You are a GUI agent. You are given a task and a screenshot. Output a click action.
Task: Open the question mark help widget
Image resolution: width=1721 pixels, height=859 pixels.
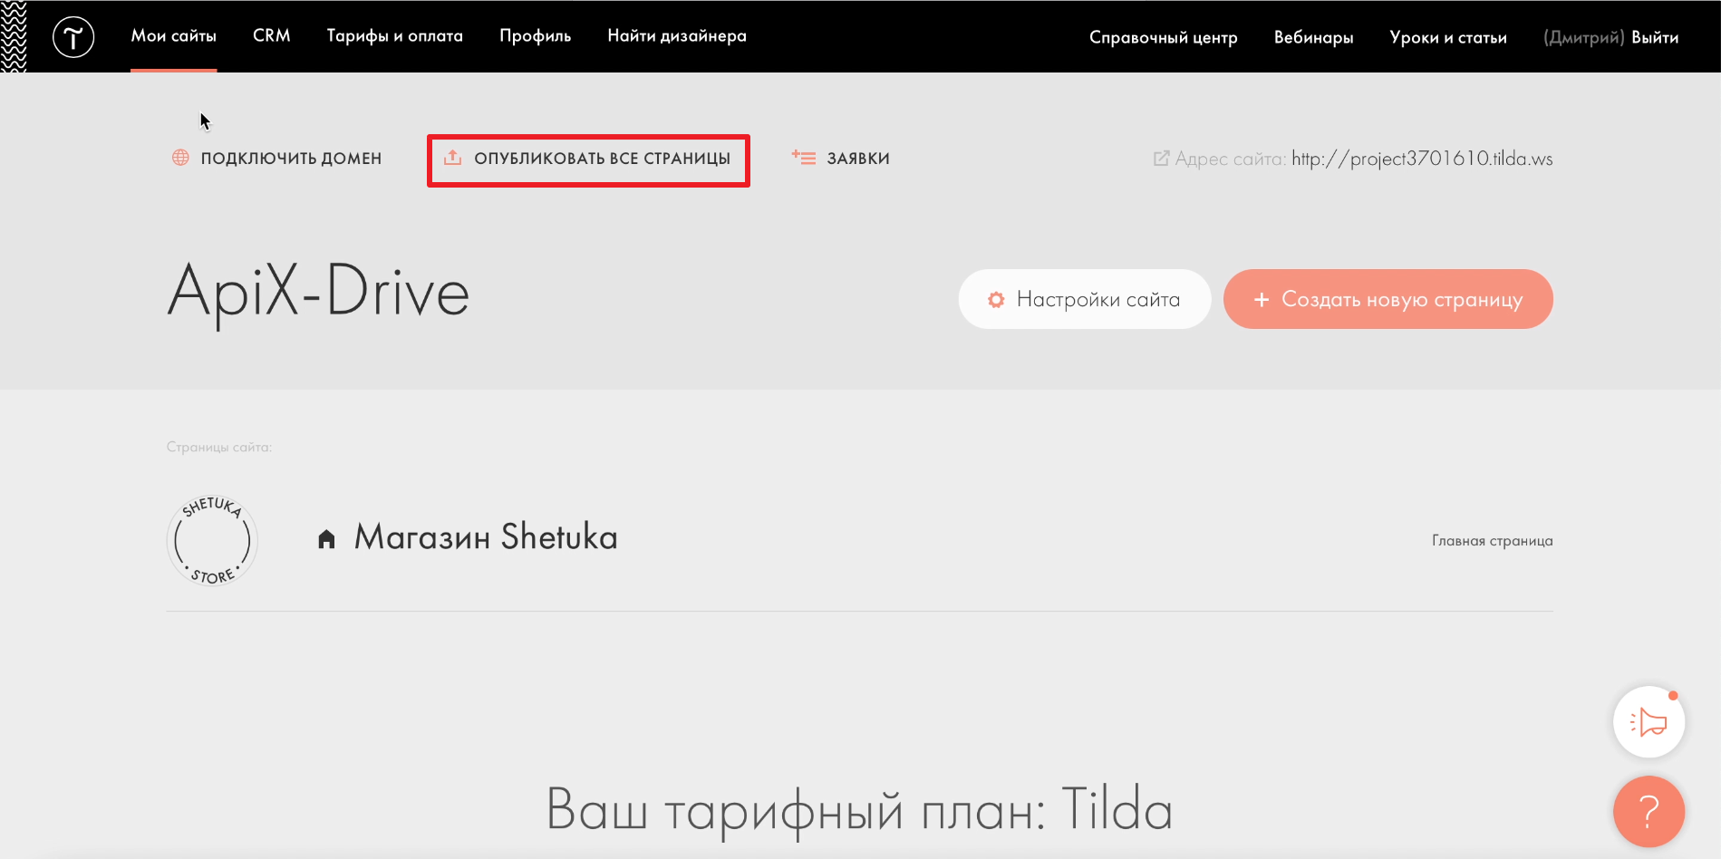pos(1648,811)
